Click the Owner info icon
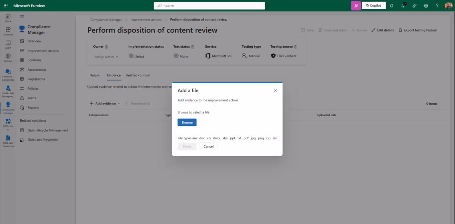Image resolution: width=455 pixels, height=224 pixels. pyautogui.click(x=106, y=47)
